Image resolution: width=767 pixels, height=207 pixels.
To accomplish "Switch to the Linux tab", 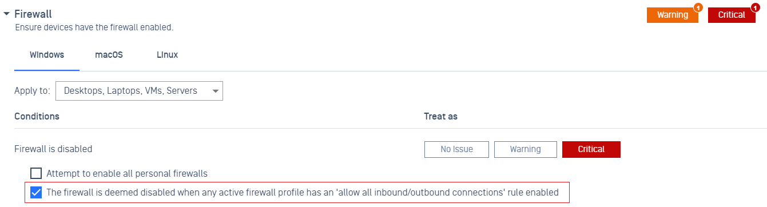I will tap(167, 55).
